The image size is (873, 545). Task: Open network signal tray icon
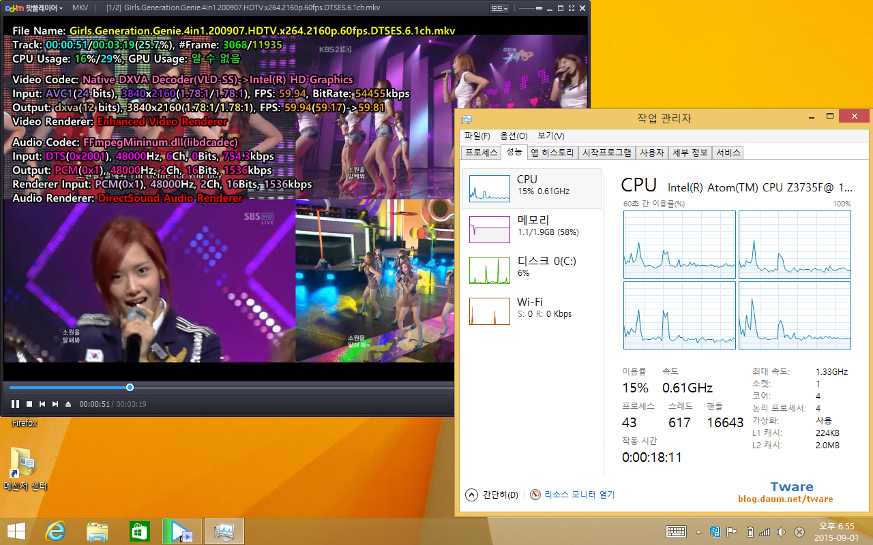tap(765, 531)
